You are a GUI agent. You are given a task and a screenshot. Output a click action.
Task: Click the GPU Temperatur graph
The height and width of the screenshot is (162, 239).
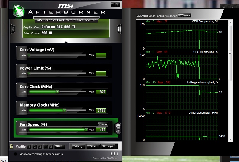[182, 36]
